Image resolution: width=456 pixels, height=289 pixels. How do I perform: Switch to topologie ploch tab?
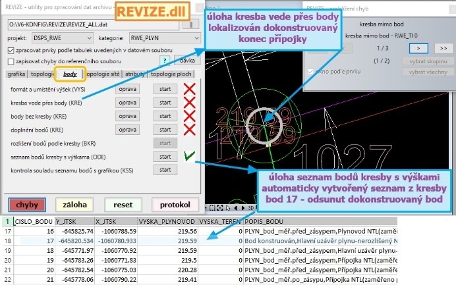tap(171, 74)
